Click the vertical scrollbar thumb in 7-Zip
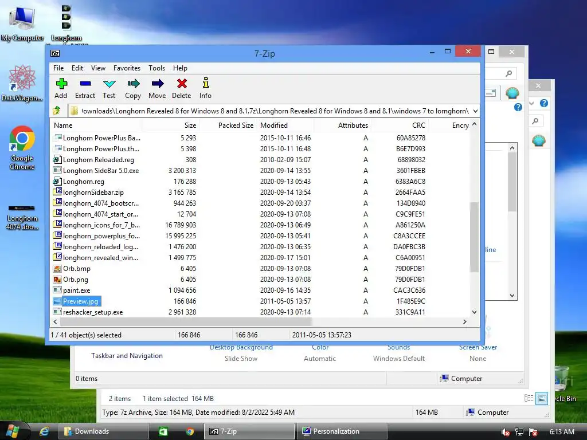 click(474, 237)
